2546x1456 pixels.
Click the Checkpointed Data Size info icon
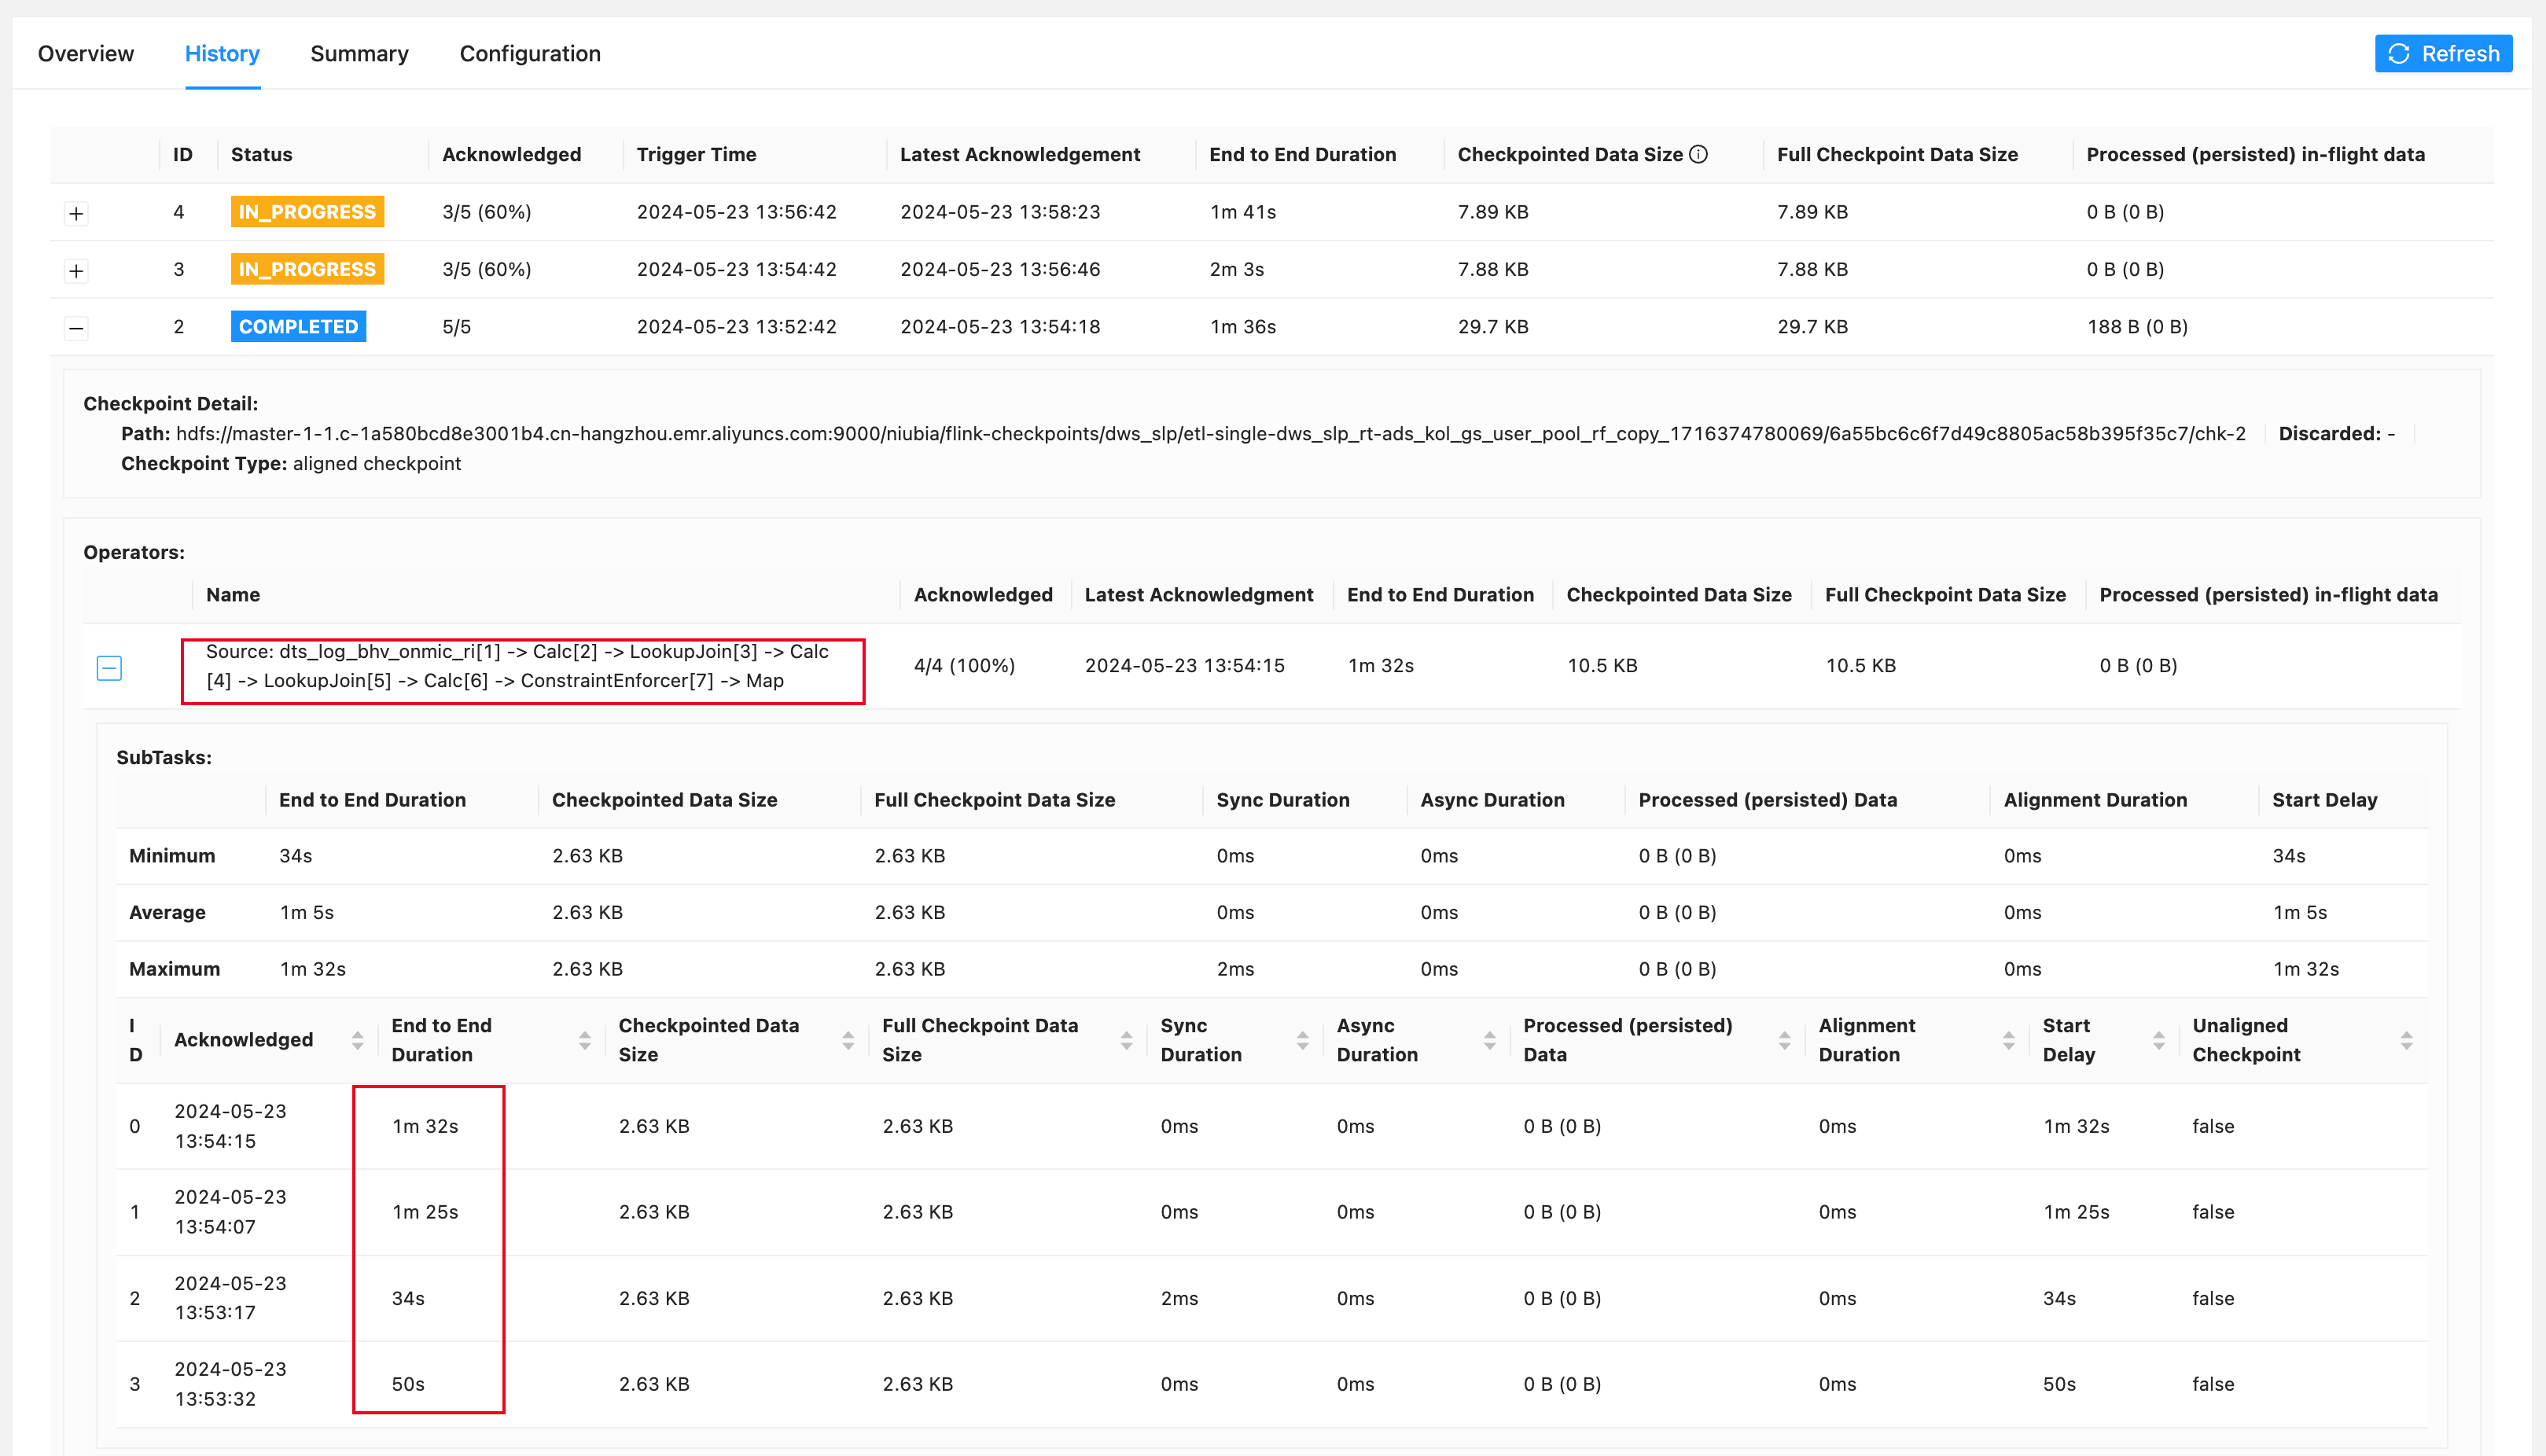1698,154
